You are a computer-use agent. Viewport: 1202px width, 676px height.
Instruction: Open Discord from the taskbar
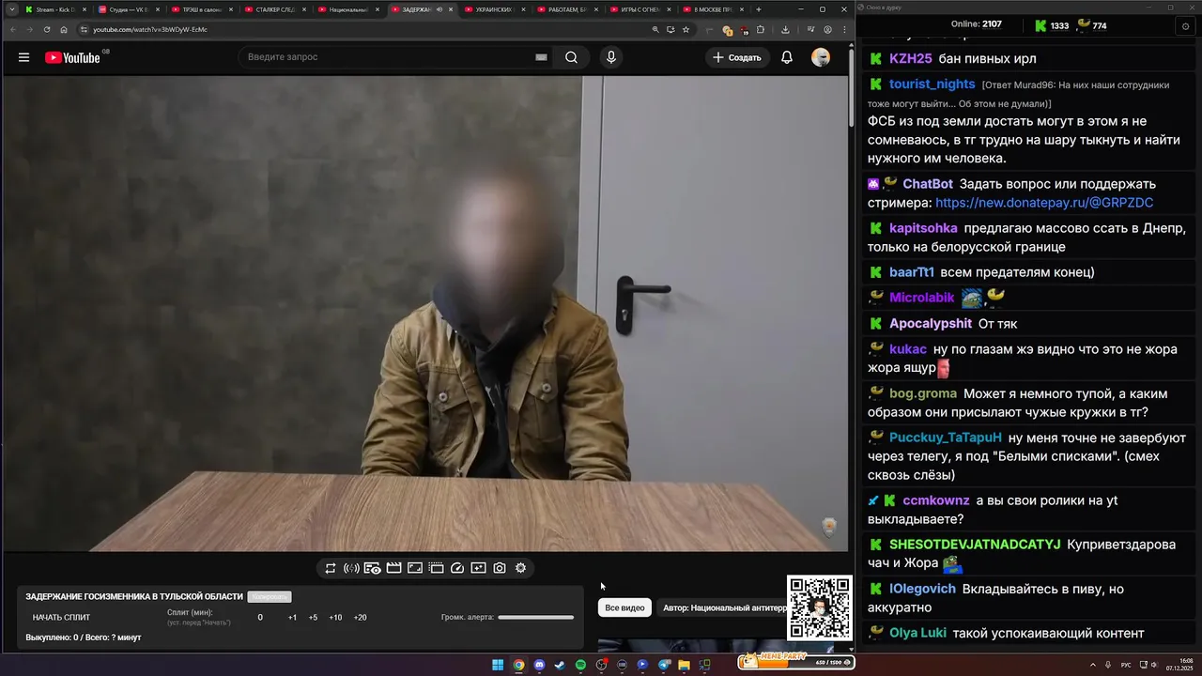point(539,665)
